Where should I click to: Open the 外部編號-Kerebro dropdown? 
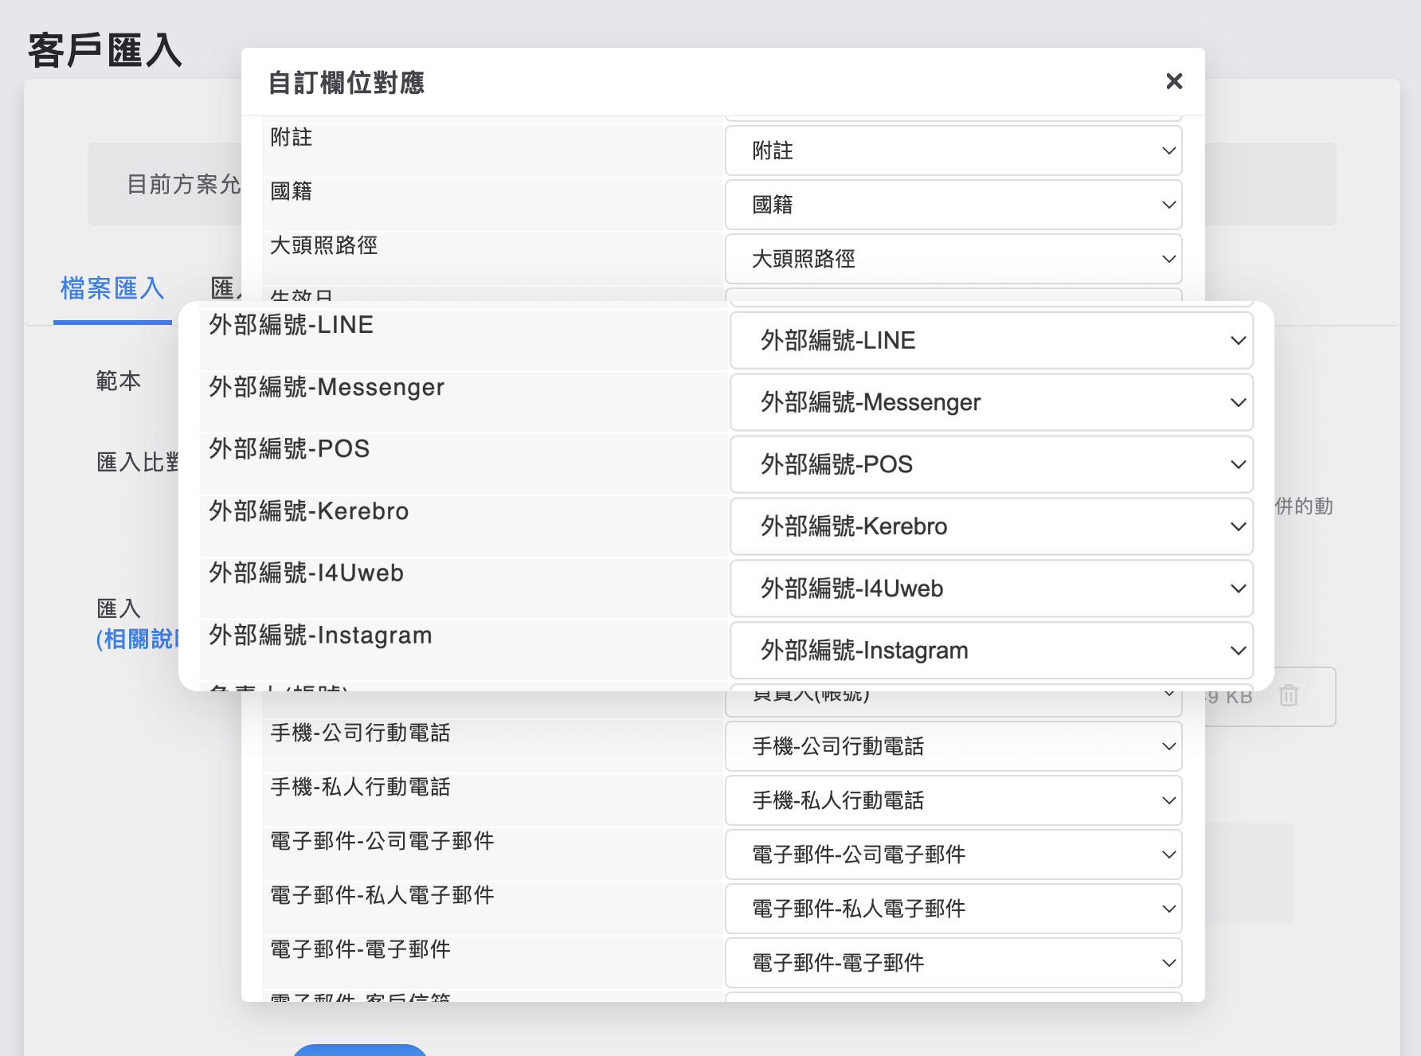[x=991, y=526]
